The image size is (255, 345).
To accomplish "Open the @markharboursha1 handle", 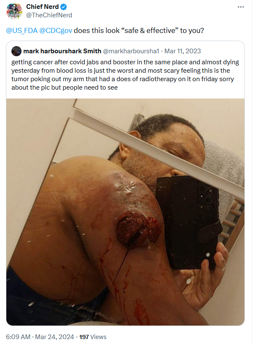I will [131, 51].
